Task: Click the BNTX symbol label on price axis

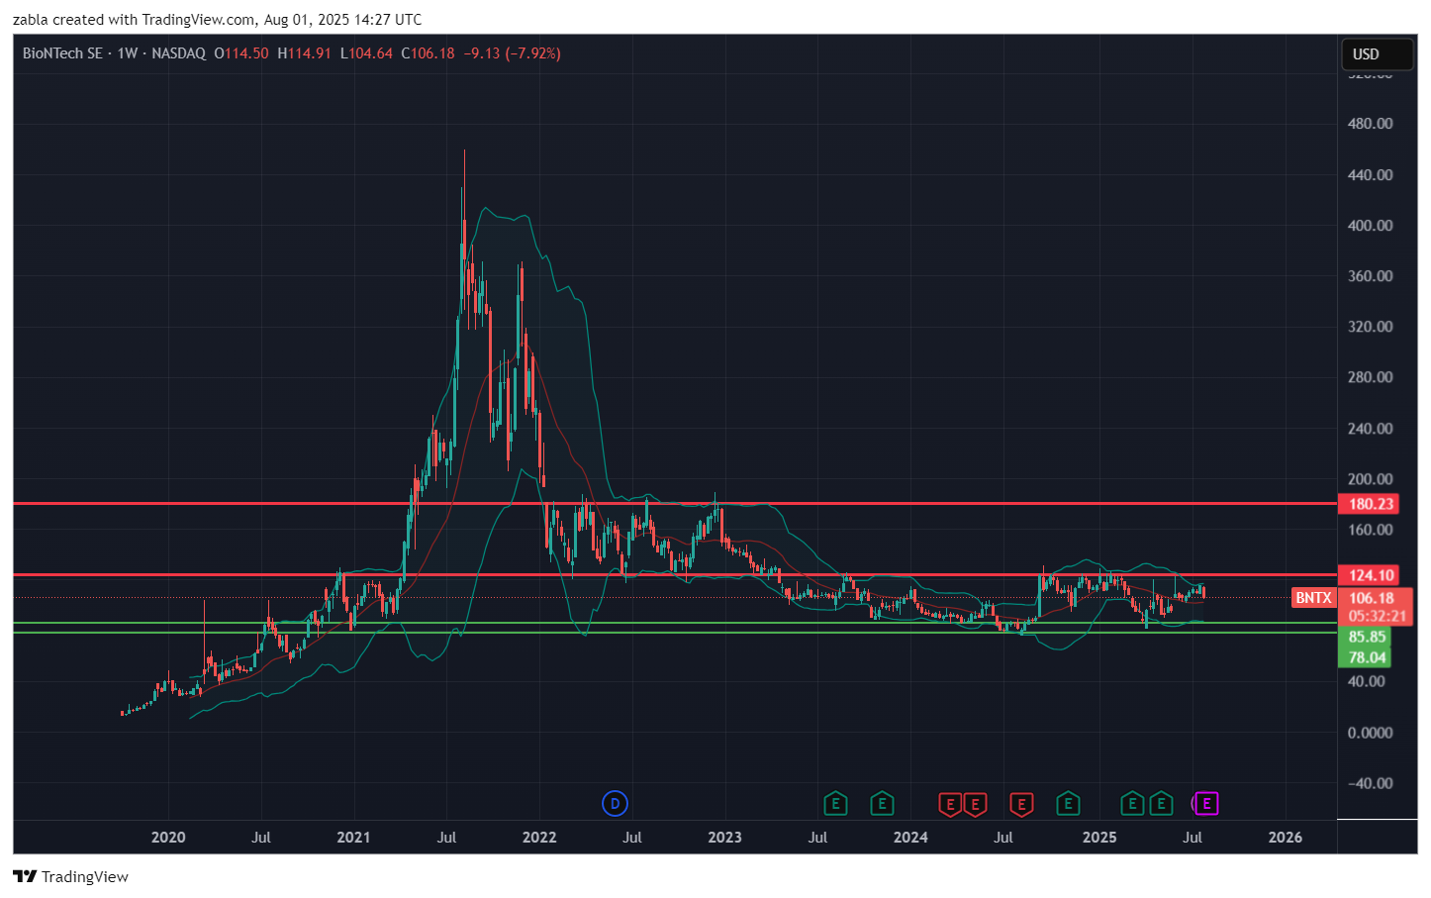Action: click(x=1313, y=598)
